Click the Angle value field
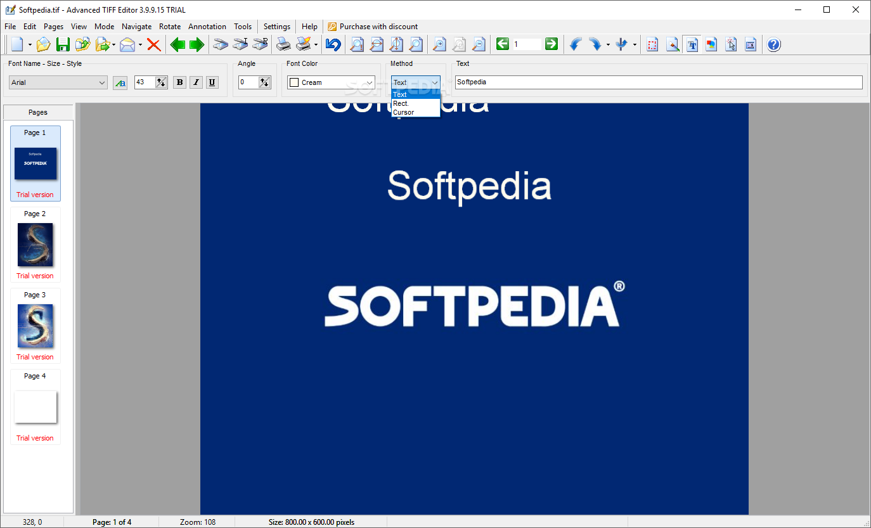Image resolution: width=871 pixels, height=528 pixels. (x=248, y=82)
